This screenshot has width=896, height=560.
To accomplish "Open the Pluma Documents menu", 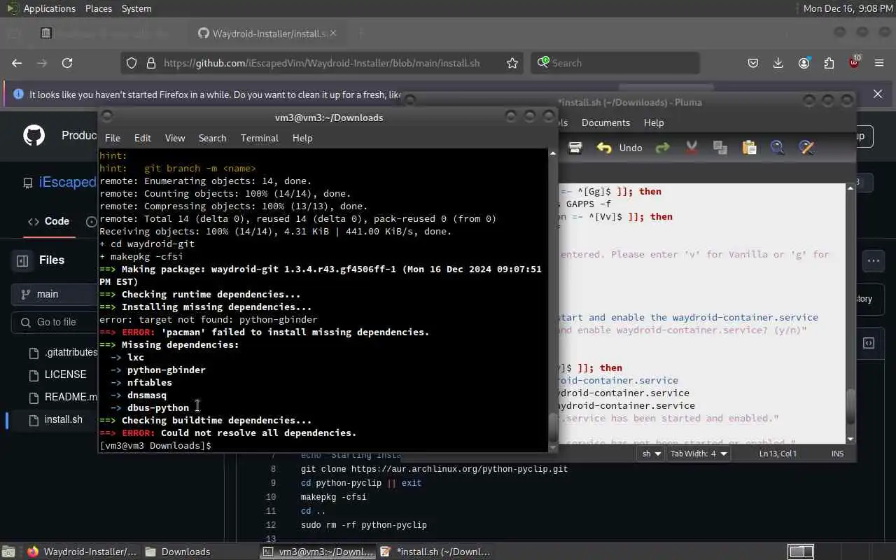I will [605, 122].
